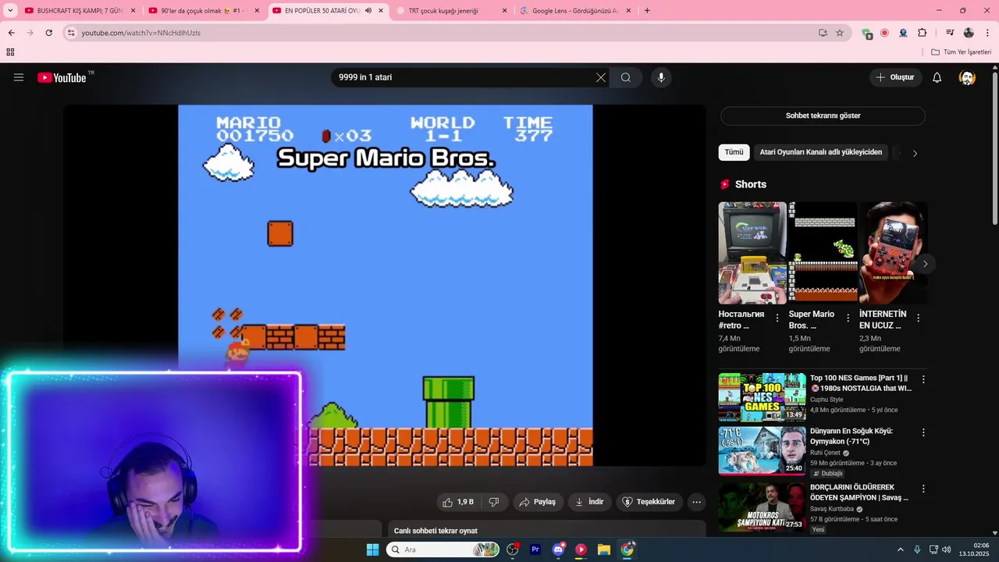Click the Super Mario video player
999x562 pixels.
pyautogui.click(x=385, y=286)
